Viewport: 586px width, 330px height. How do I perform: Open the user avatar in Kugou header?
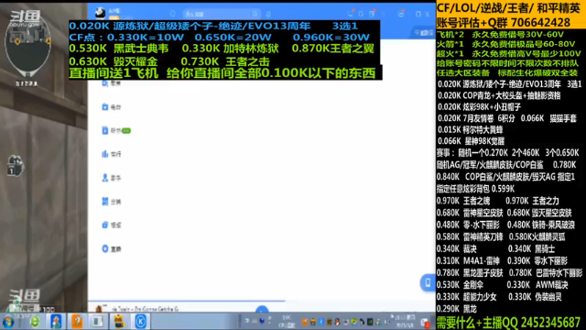[x=100, y=14]
